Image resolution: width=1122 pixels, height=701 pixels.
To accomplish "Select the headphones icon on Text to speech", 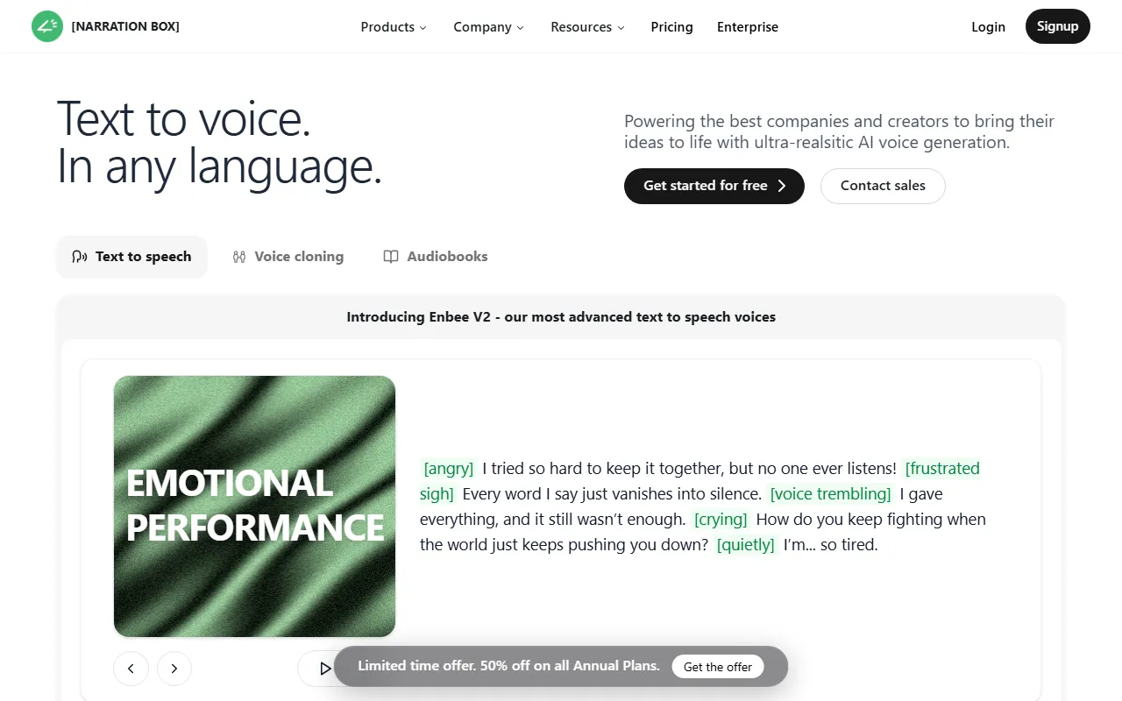I will (80, 256).
